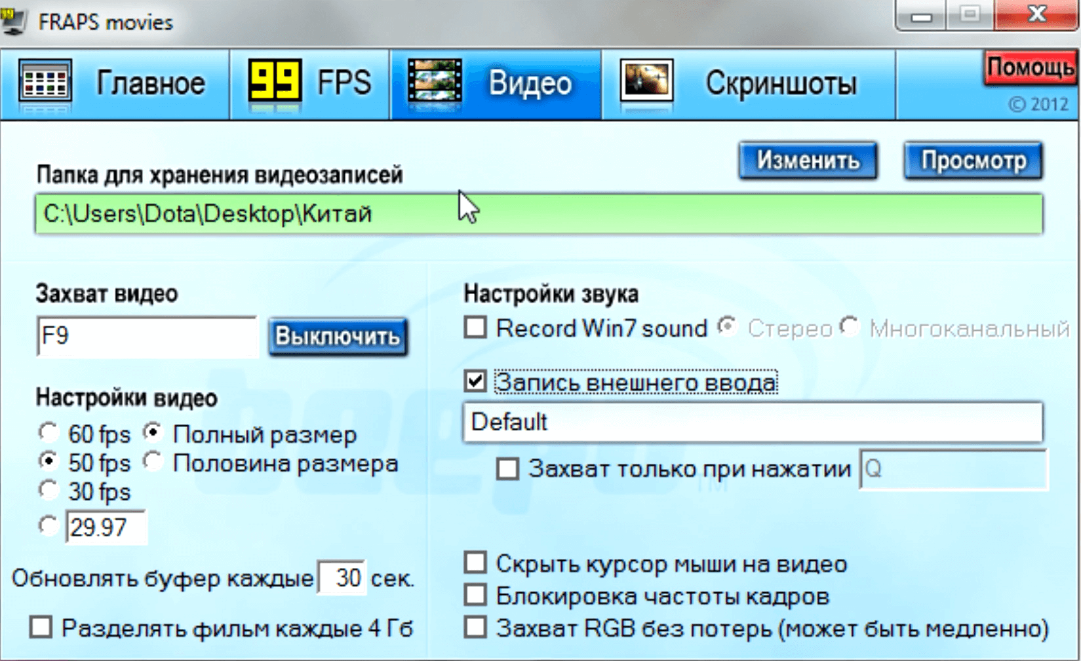Click Выключить next to video hotkey
The image size is (1081, 661).
[x=338, y=336]
